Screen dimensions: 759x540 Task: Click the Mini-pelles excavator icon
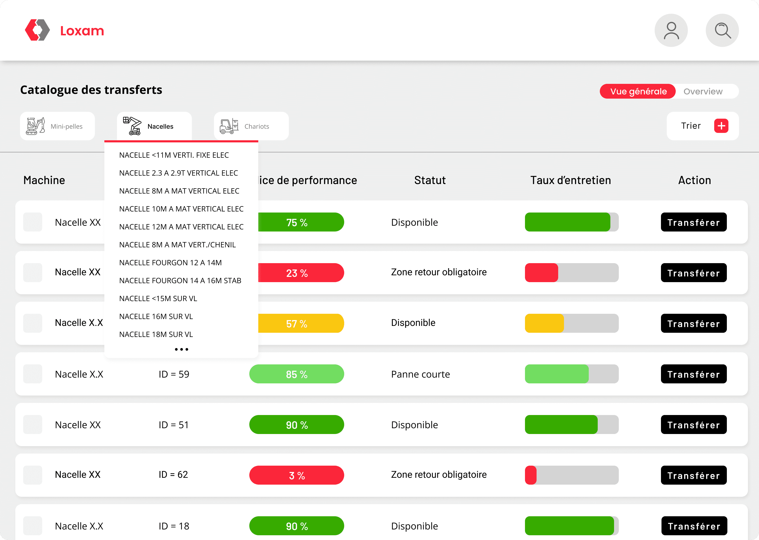pos(35,126)
